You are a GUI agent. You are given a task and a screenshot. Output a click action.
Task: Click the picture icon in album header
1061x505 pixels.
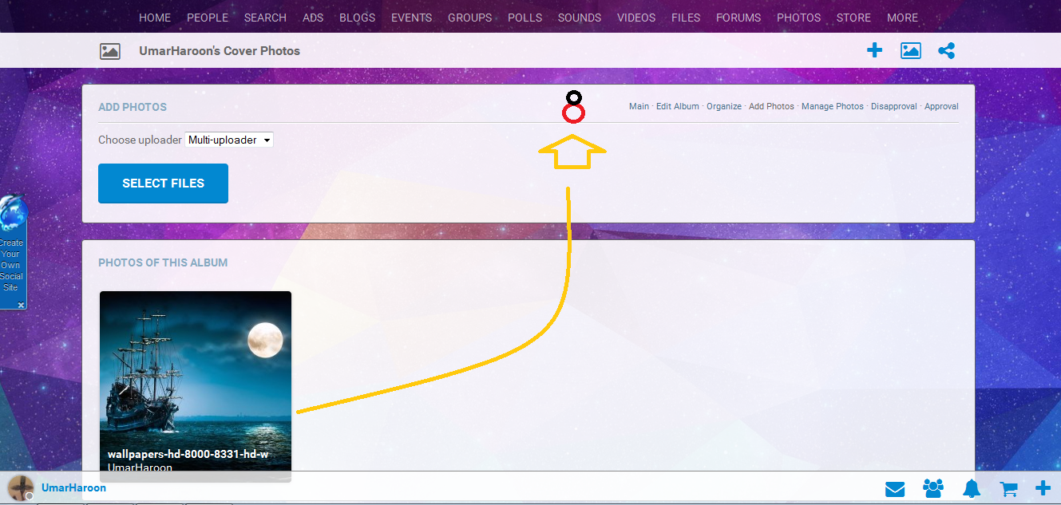910,51
